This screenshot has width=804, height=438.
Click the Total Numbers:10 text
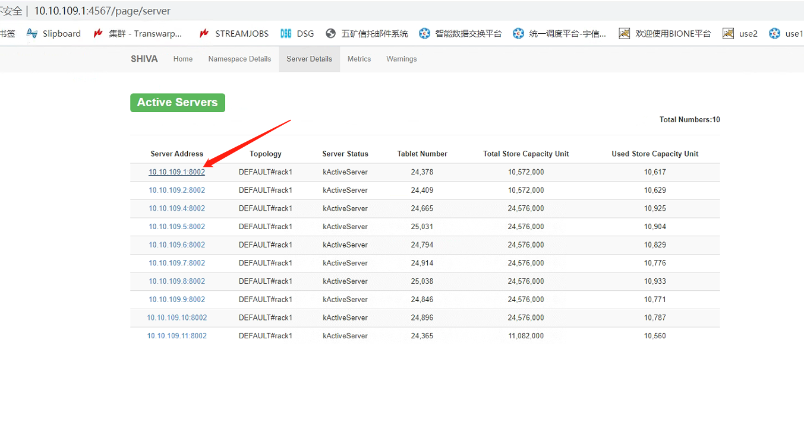click(690, 120)
